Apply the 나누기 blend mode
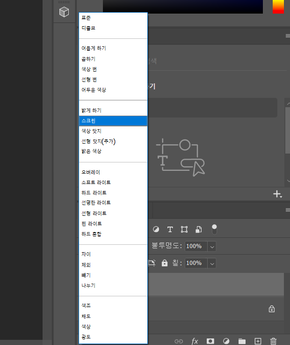Screen dimensions: 290x345 113,286
